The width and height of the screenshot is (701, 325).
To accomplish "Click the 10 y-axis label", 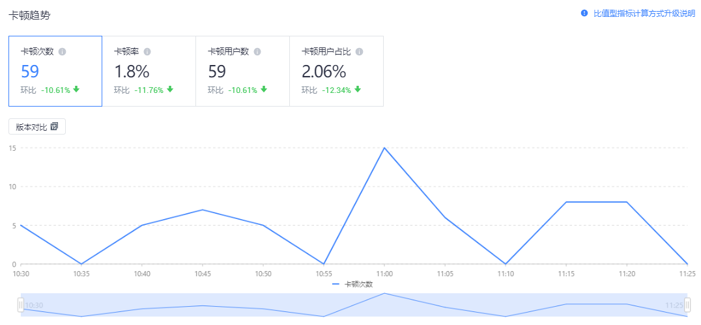I will 12,187.
